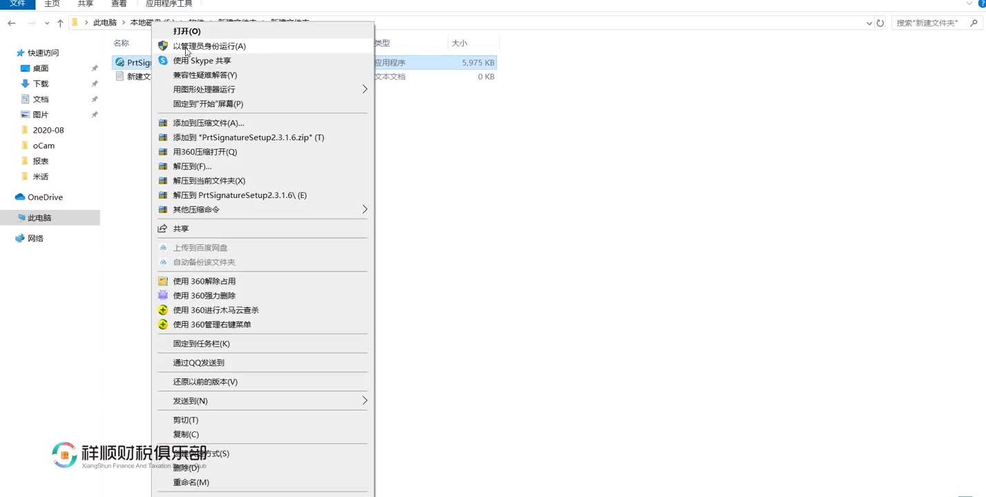Click the 360 zip icon beside 添加到压缩文件(A)
This screenshot has width=986, height=497.
[163, 123]
